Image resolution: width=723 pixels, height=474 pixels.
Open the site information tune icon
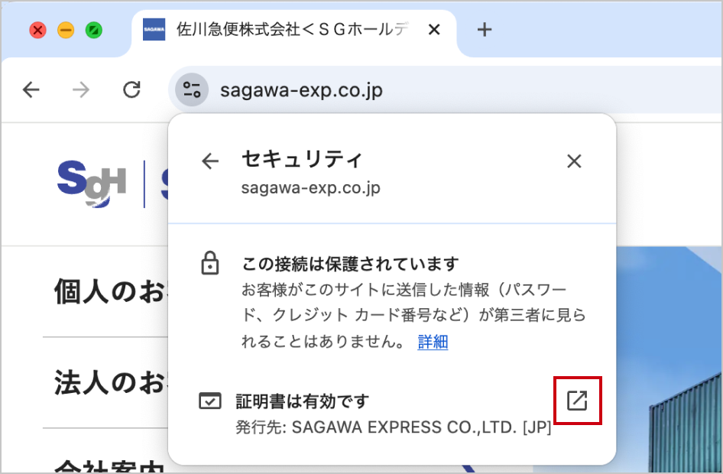point(192,89)
